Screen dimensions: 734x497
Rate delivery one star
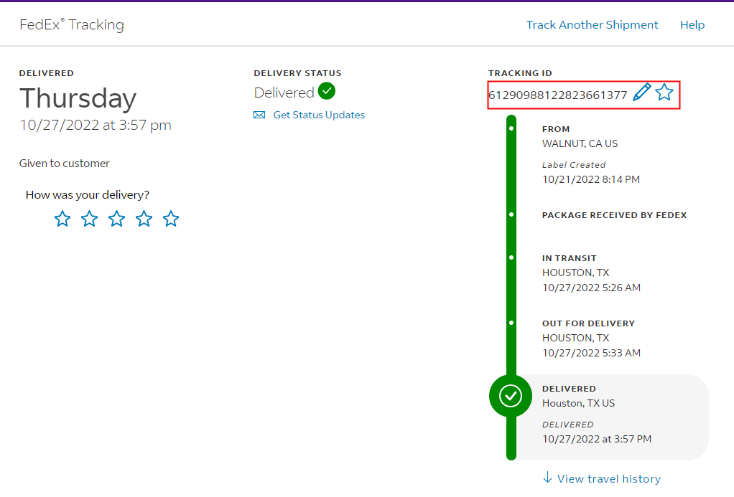(x=62, y=219)
